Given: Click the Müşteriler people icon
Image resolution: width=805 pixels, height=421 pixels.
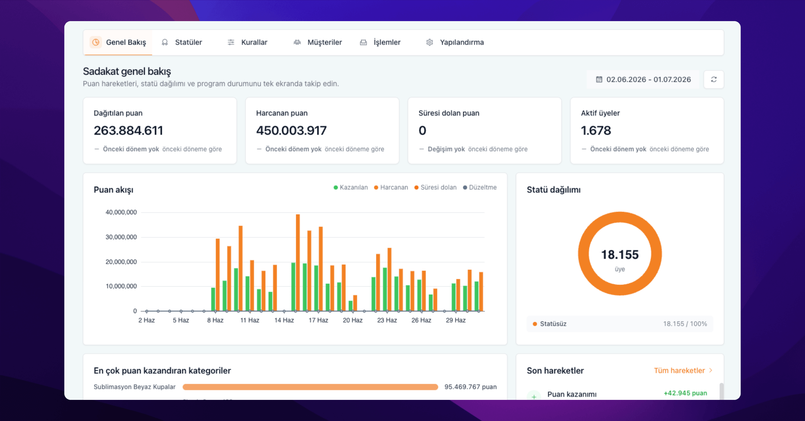Looking at the screenshot, I should point(297,42).
